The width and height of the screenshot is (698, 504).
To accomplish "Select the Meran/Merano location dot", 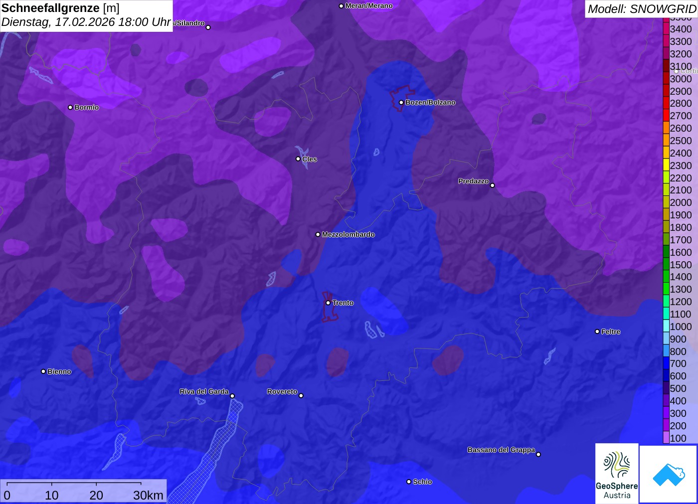I will tap(341, 6).
